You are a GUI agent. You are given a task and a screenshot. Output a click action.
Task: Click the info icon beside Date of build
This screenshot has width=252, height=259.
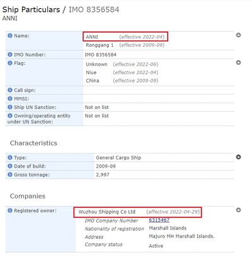pyautogui.click(x=10, y=166)
